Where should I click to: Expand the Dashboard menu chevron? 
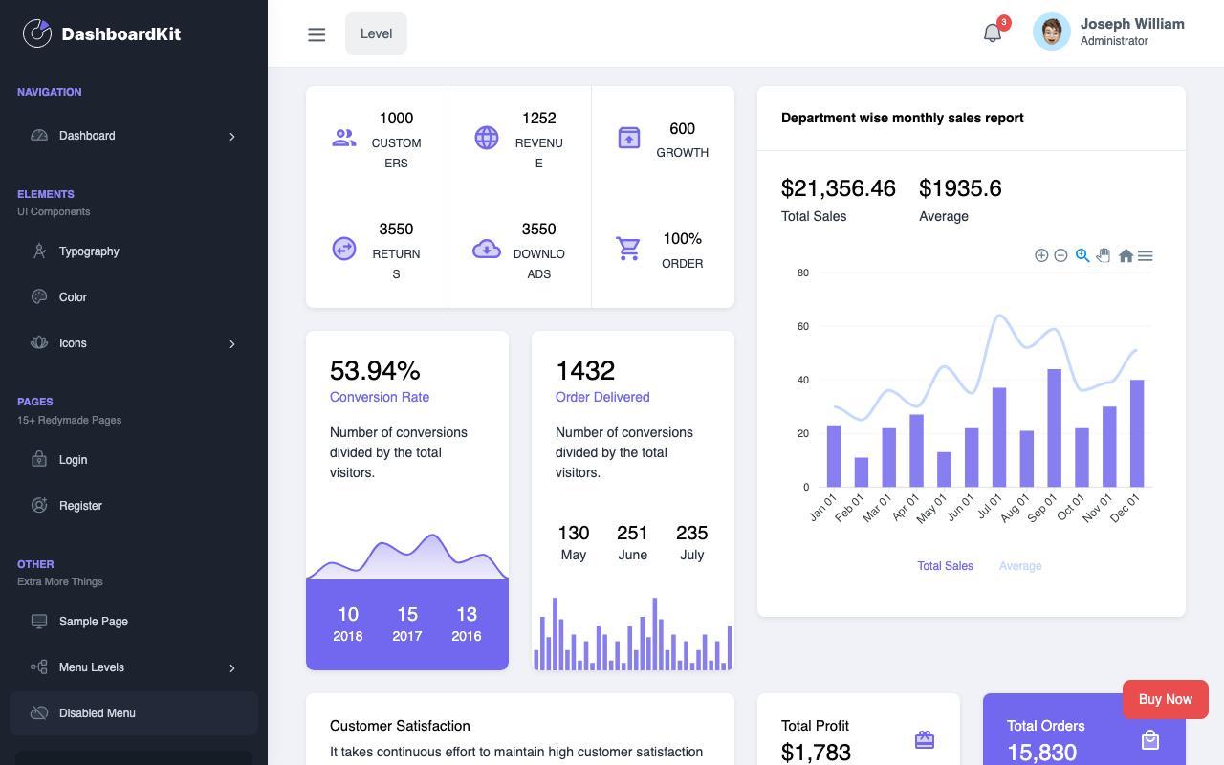tap(231, 137)
